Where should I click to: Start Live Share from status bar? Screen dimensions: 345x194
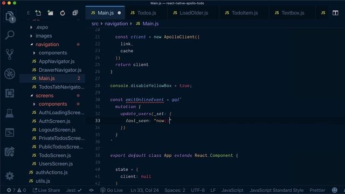[46, 190]
